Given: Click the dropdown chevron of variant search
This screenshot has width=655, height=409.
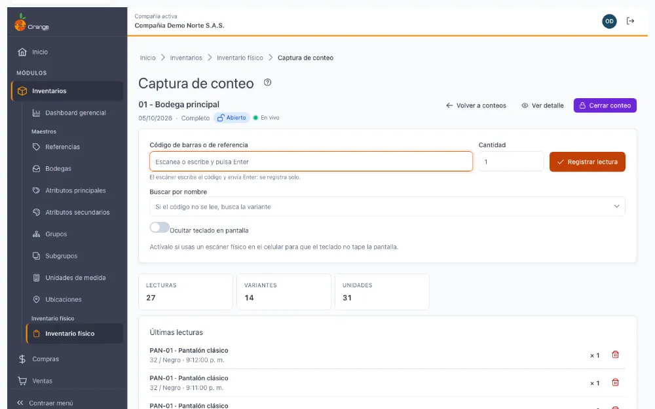Looking at the screenshot, I should 616,206.
